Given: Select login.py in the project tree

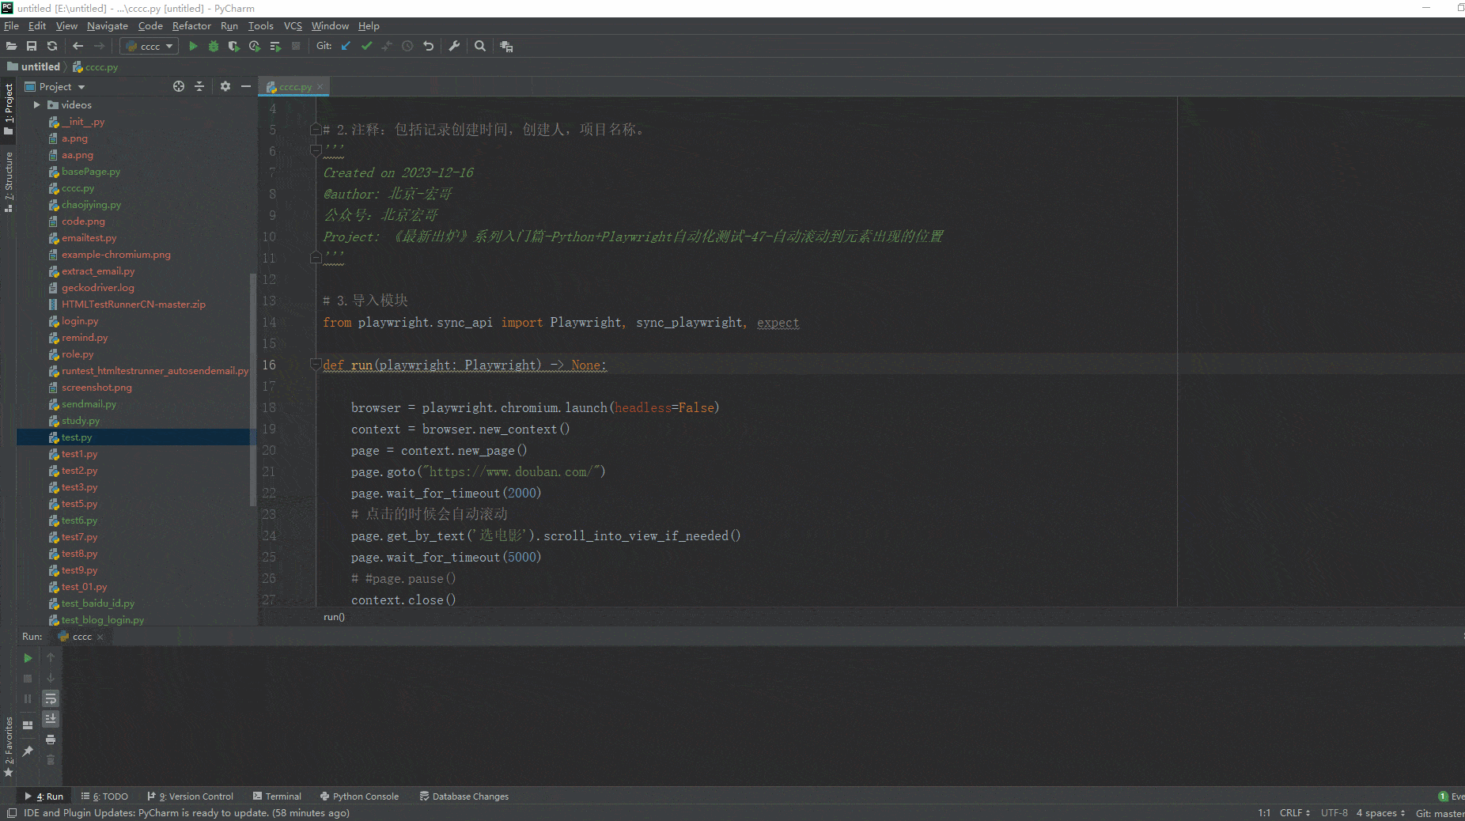Looking at the screenshot, I should (x=80, y=321).
